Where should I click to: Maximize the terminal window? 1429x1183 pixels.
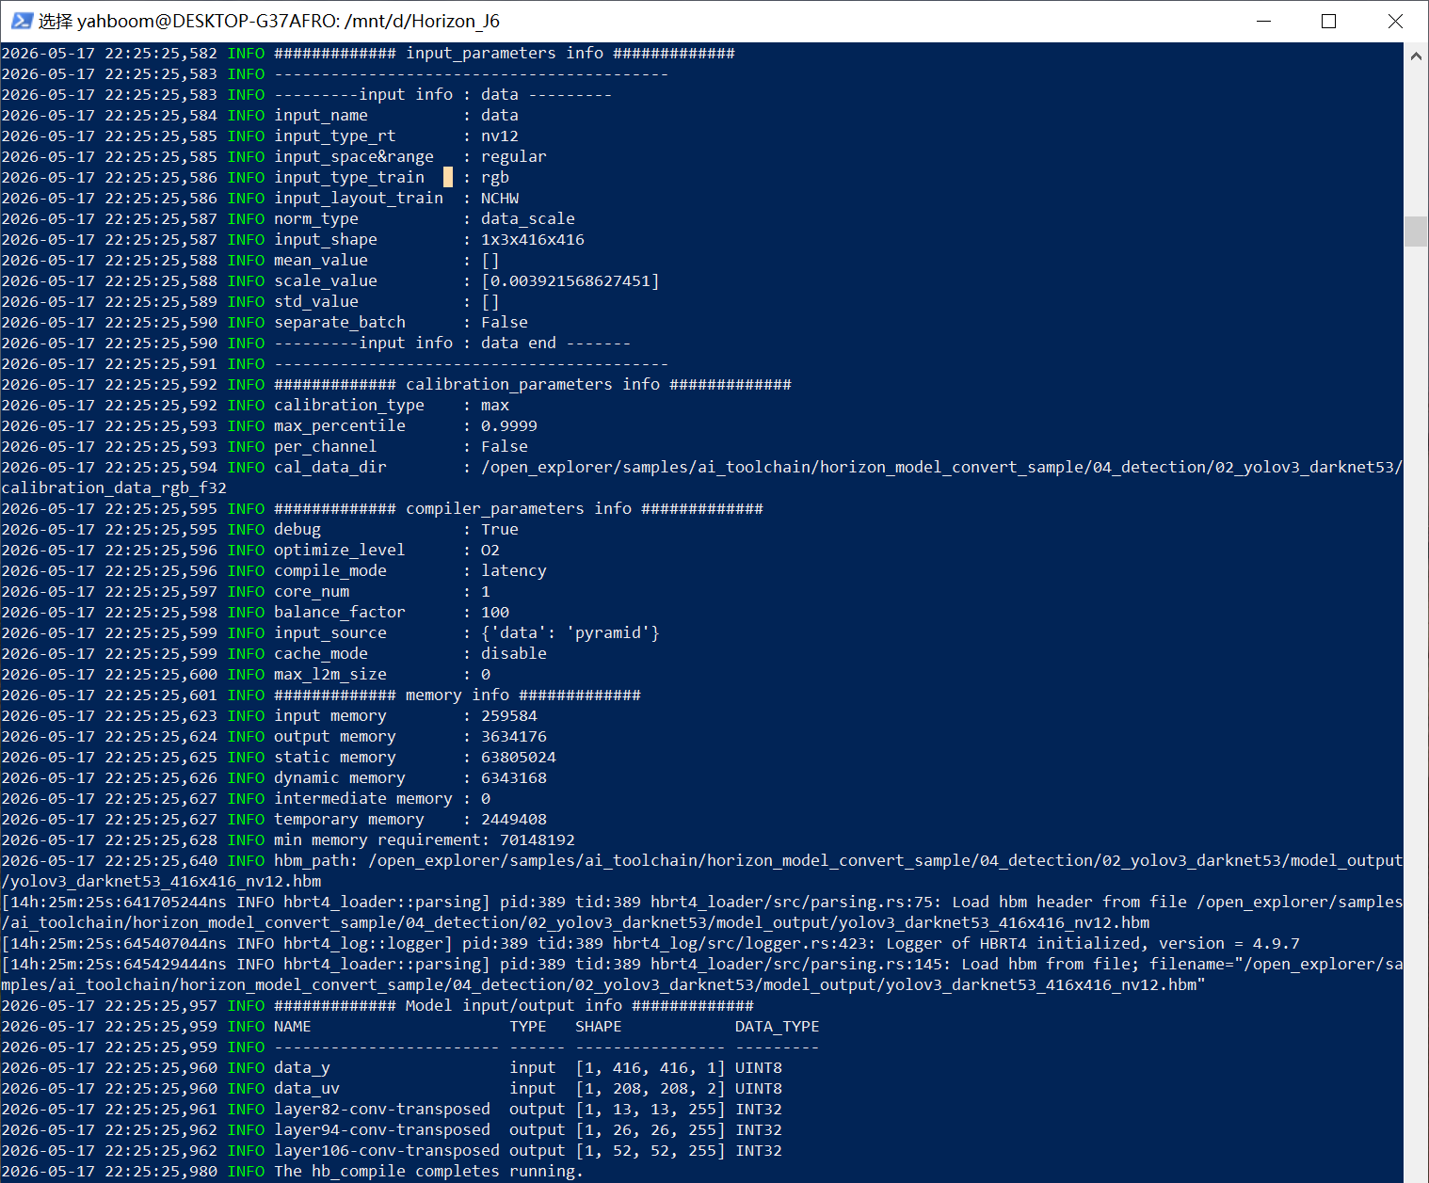[1329, 21]
